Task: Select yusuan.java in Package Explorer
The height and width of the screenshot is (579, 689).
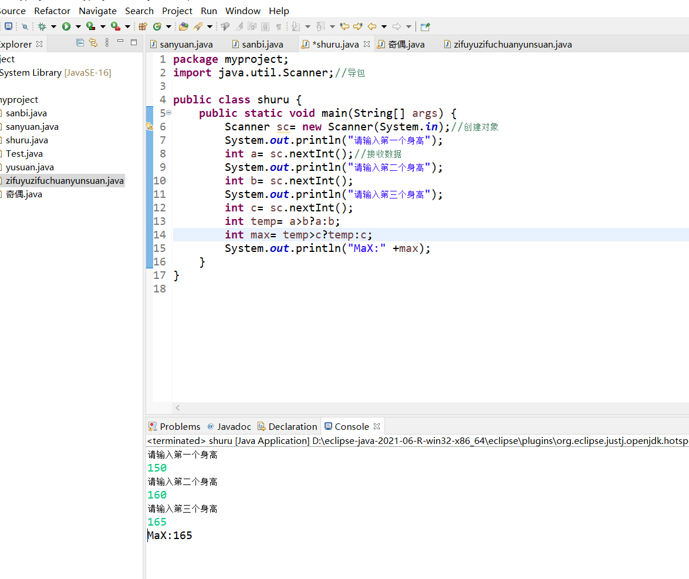Action: [29, 167]
